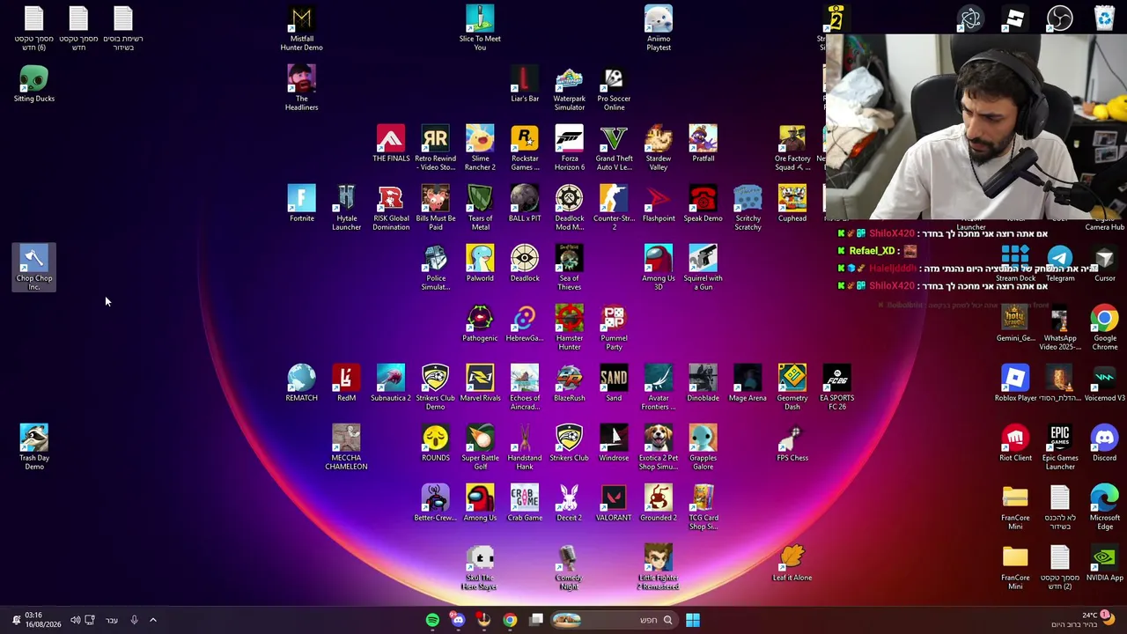Image resolution: width=1127 pixels, height=634 pixels.
Task: Open the Riot Client desktop icon
Action: pyautogui.click(x=1015, y=444)
